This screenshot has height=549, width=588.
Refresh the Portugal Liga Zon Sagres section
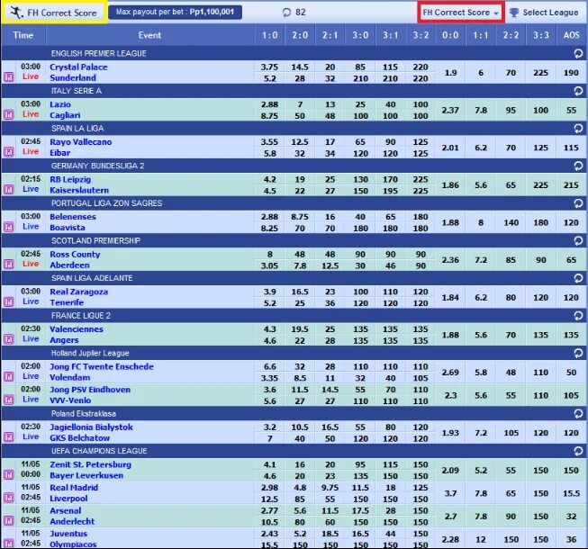click(578, 203)
